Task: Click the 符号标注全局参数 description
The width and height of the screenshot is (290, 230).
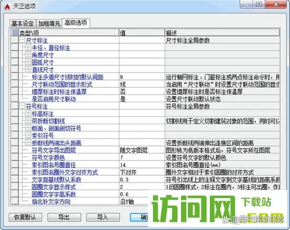Action: click(187, 106)
